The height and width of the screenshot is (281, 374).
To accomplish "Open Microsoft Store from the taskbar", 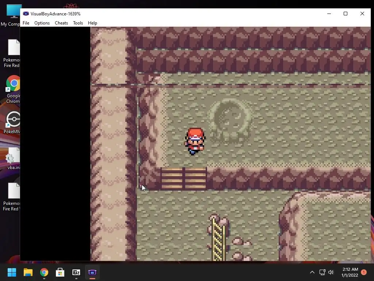I will pos(60,272).
